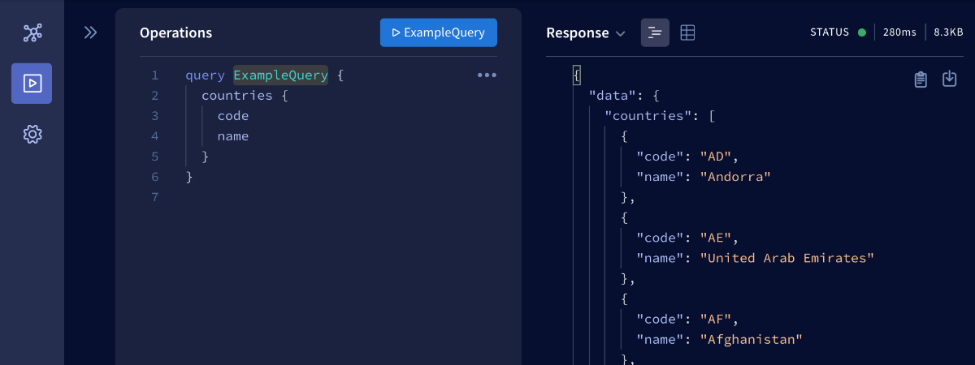Click the 280ms response time
The width and height of the screenshot is (975, 365).
pos(899,32)
